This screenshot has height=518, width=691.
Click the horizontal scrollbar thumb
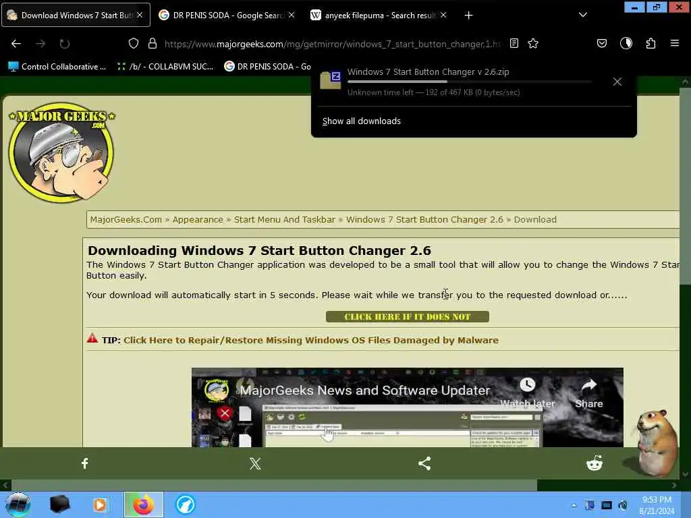(274, 486)
